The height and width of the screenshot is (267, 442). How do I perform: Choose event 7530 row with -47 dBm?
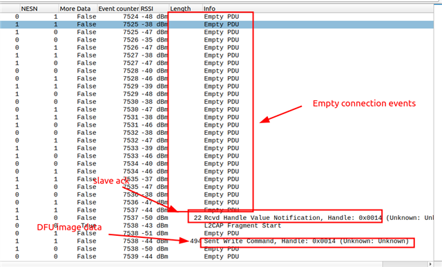[217, 109]
